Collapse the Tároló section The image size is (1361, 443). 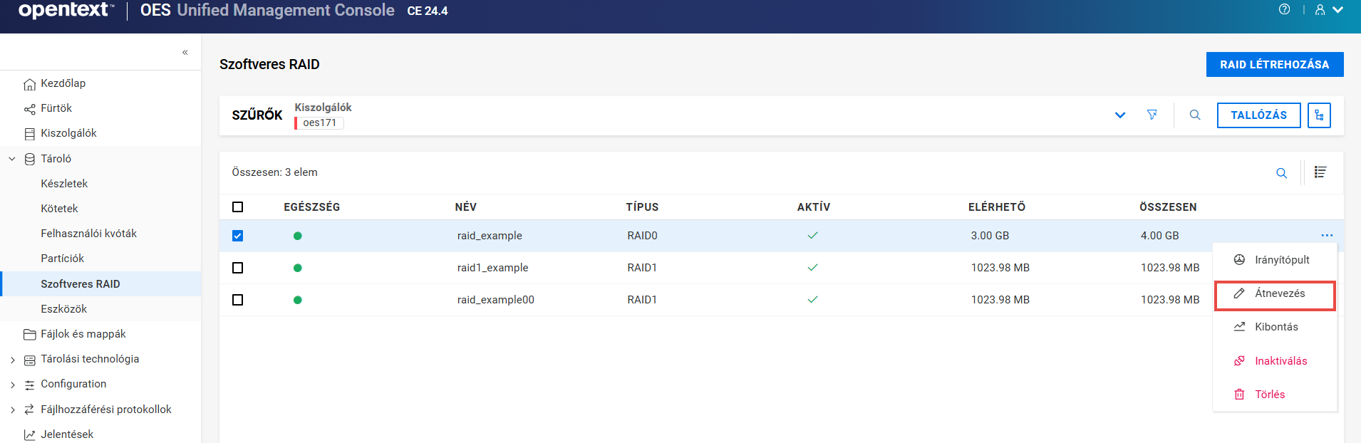[x=12, y=159]
